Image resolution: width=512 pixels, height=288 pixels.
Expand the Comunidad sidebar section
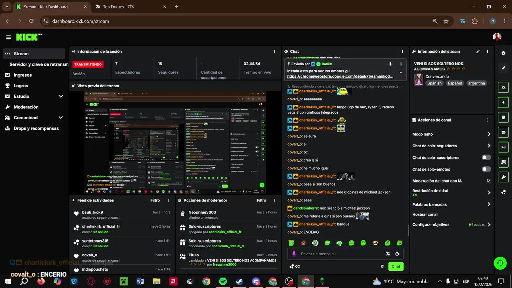[x=61, y=118]
